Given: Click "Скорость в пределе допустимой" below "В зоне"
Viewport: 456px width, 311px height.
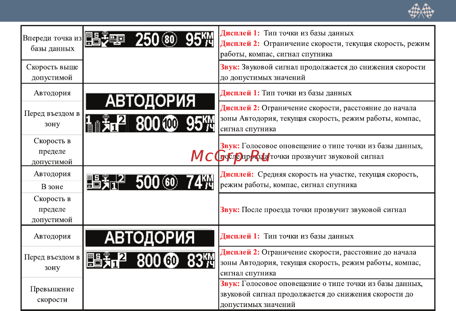Looking at the screenshot, I should tap(52, 209).
